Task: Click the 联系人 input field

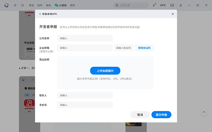Action: pyautogui.click(x=85, y=95)
